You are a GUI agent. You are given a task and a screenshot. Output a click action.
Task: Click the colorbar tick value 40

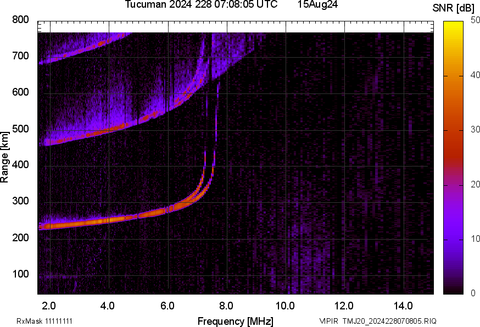tap(475, 75)
